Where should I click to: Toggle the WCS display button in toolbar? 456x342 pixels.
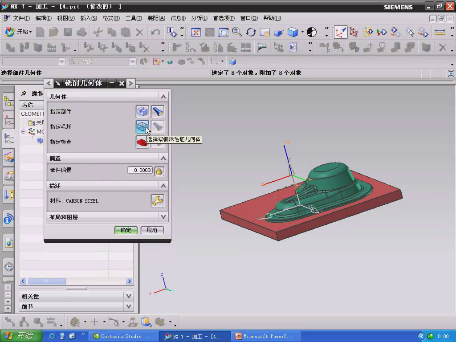point(340,32)
